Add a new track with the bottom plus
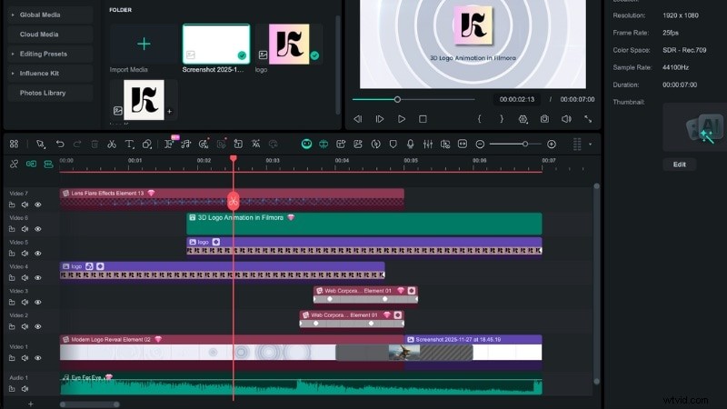Viewport: 727px width, 409px height. pyautogui.click(x=31, y=404)
